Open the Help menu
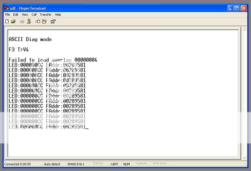Image resolution: width=251 pixels, height=171 pixels. (x=58, y=15)
